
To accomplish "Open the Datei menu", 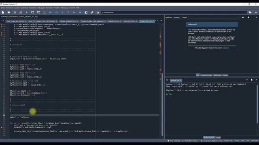I will point(3,8).
